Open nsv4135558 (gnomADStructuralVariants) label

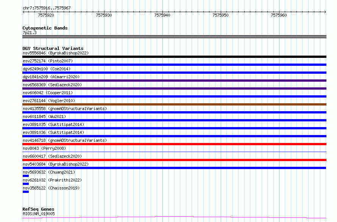click(65, 109)
